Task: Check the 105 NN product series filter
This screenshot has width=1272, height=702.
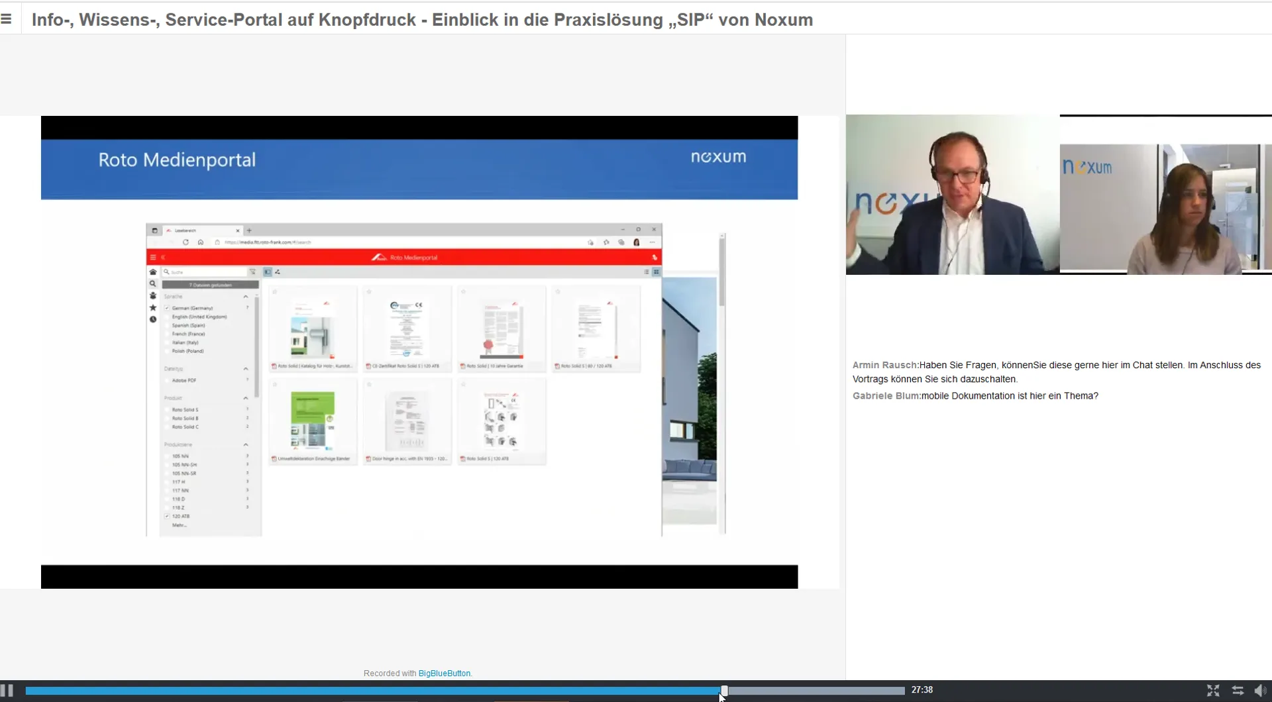Action: tap(167, 456)
